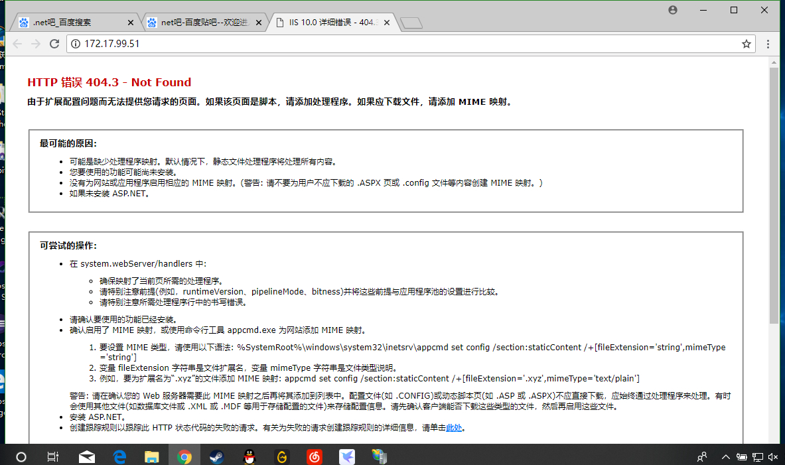Close the IIS 10.0 error tab

point(387,23)
